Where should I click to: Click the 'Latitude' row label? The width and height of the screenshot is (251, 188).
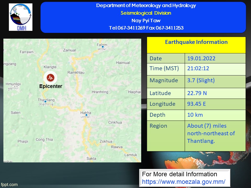pos(160,93)
